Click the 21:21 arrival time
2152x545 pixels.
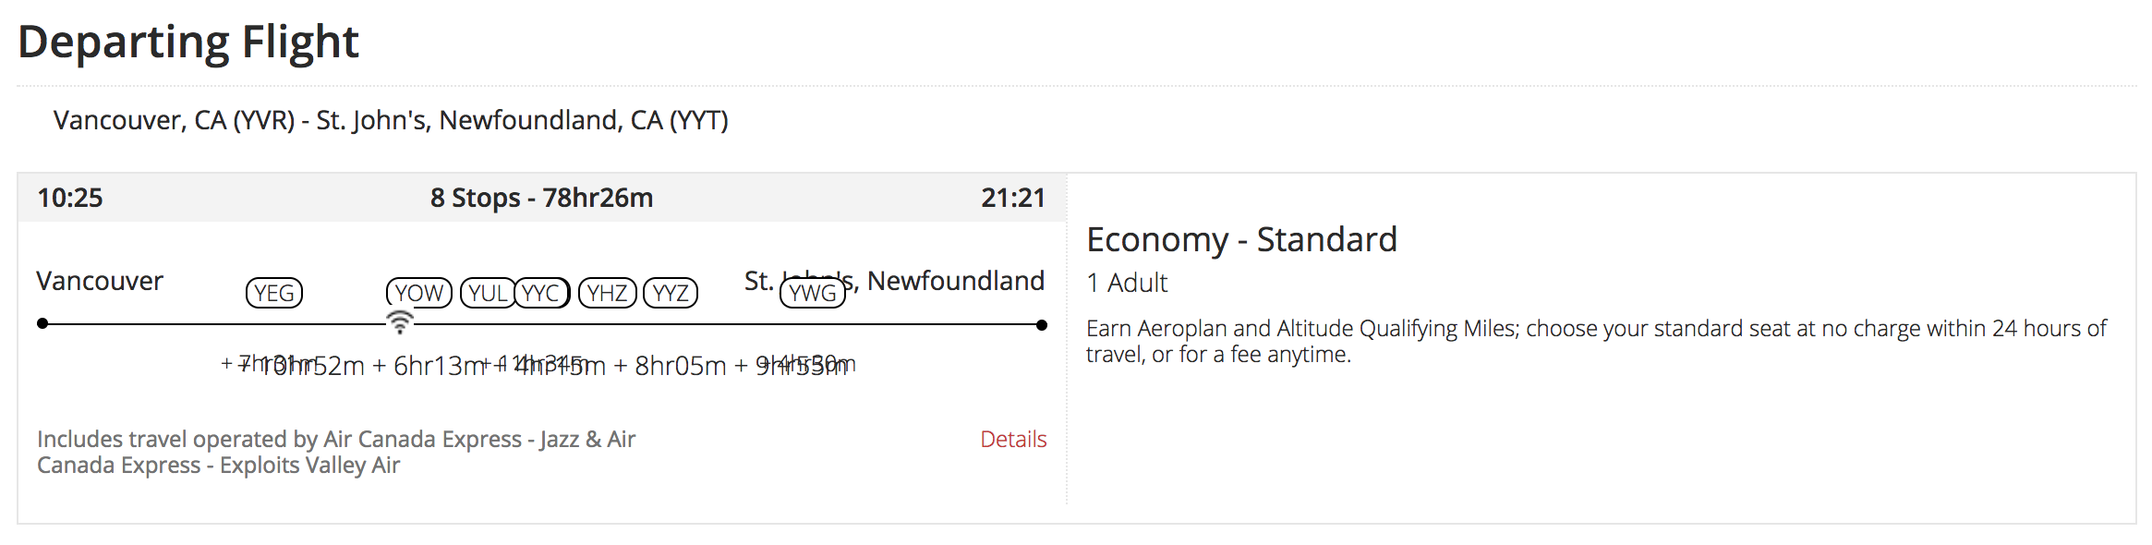(x=1013, y=198)
